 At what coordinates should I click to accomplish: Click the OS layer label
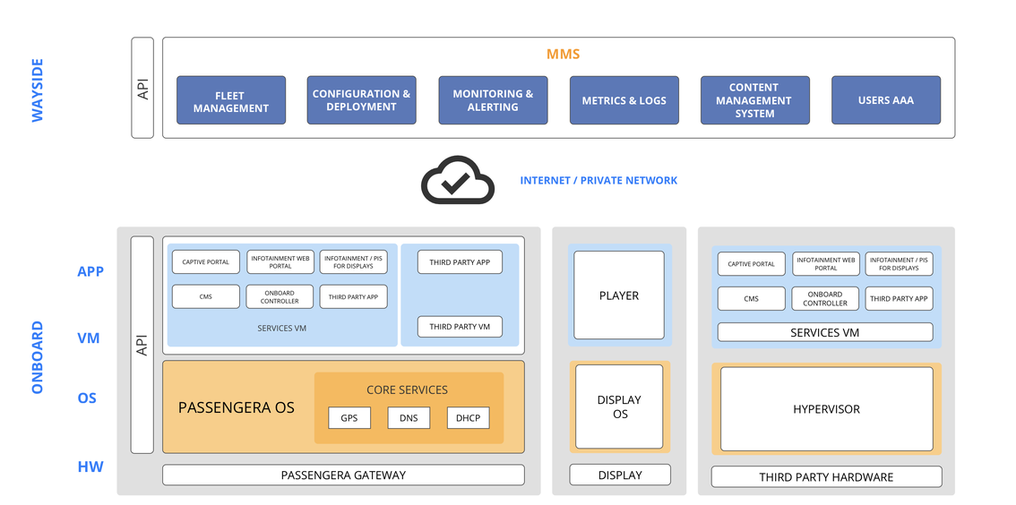[88, 398]
